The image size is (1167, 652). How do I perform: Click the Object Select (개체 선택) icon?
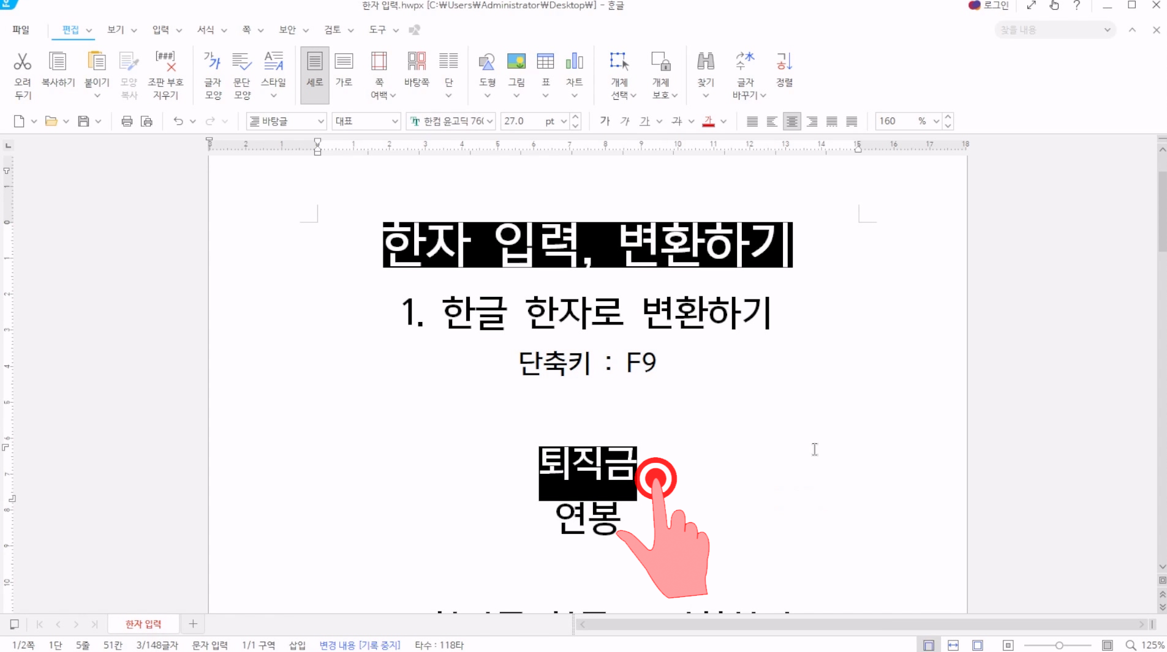[x=619, y=62]
